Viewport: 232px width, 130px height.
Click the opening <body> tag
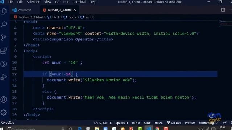coord(30,51)
